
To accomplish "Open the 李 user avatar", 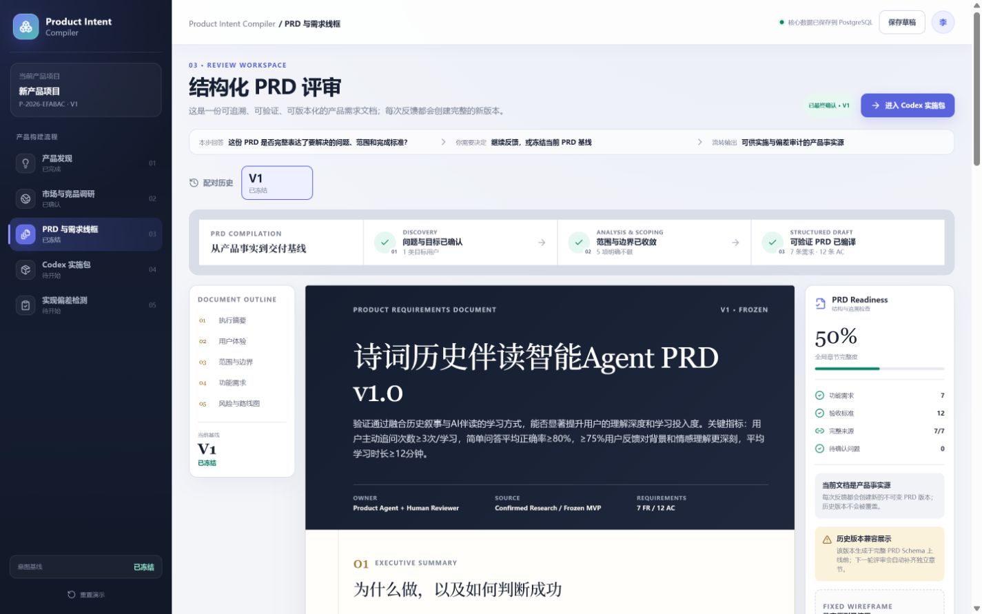I will point(943,22).
